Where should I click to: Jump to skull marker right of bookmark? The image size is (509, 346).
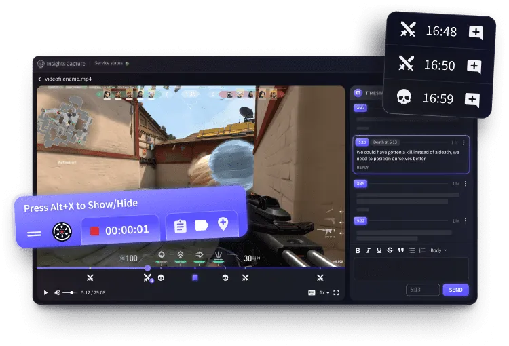[x=225, y=277]
